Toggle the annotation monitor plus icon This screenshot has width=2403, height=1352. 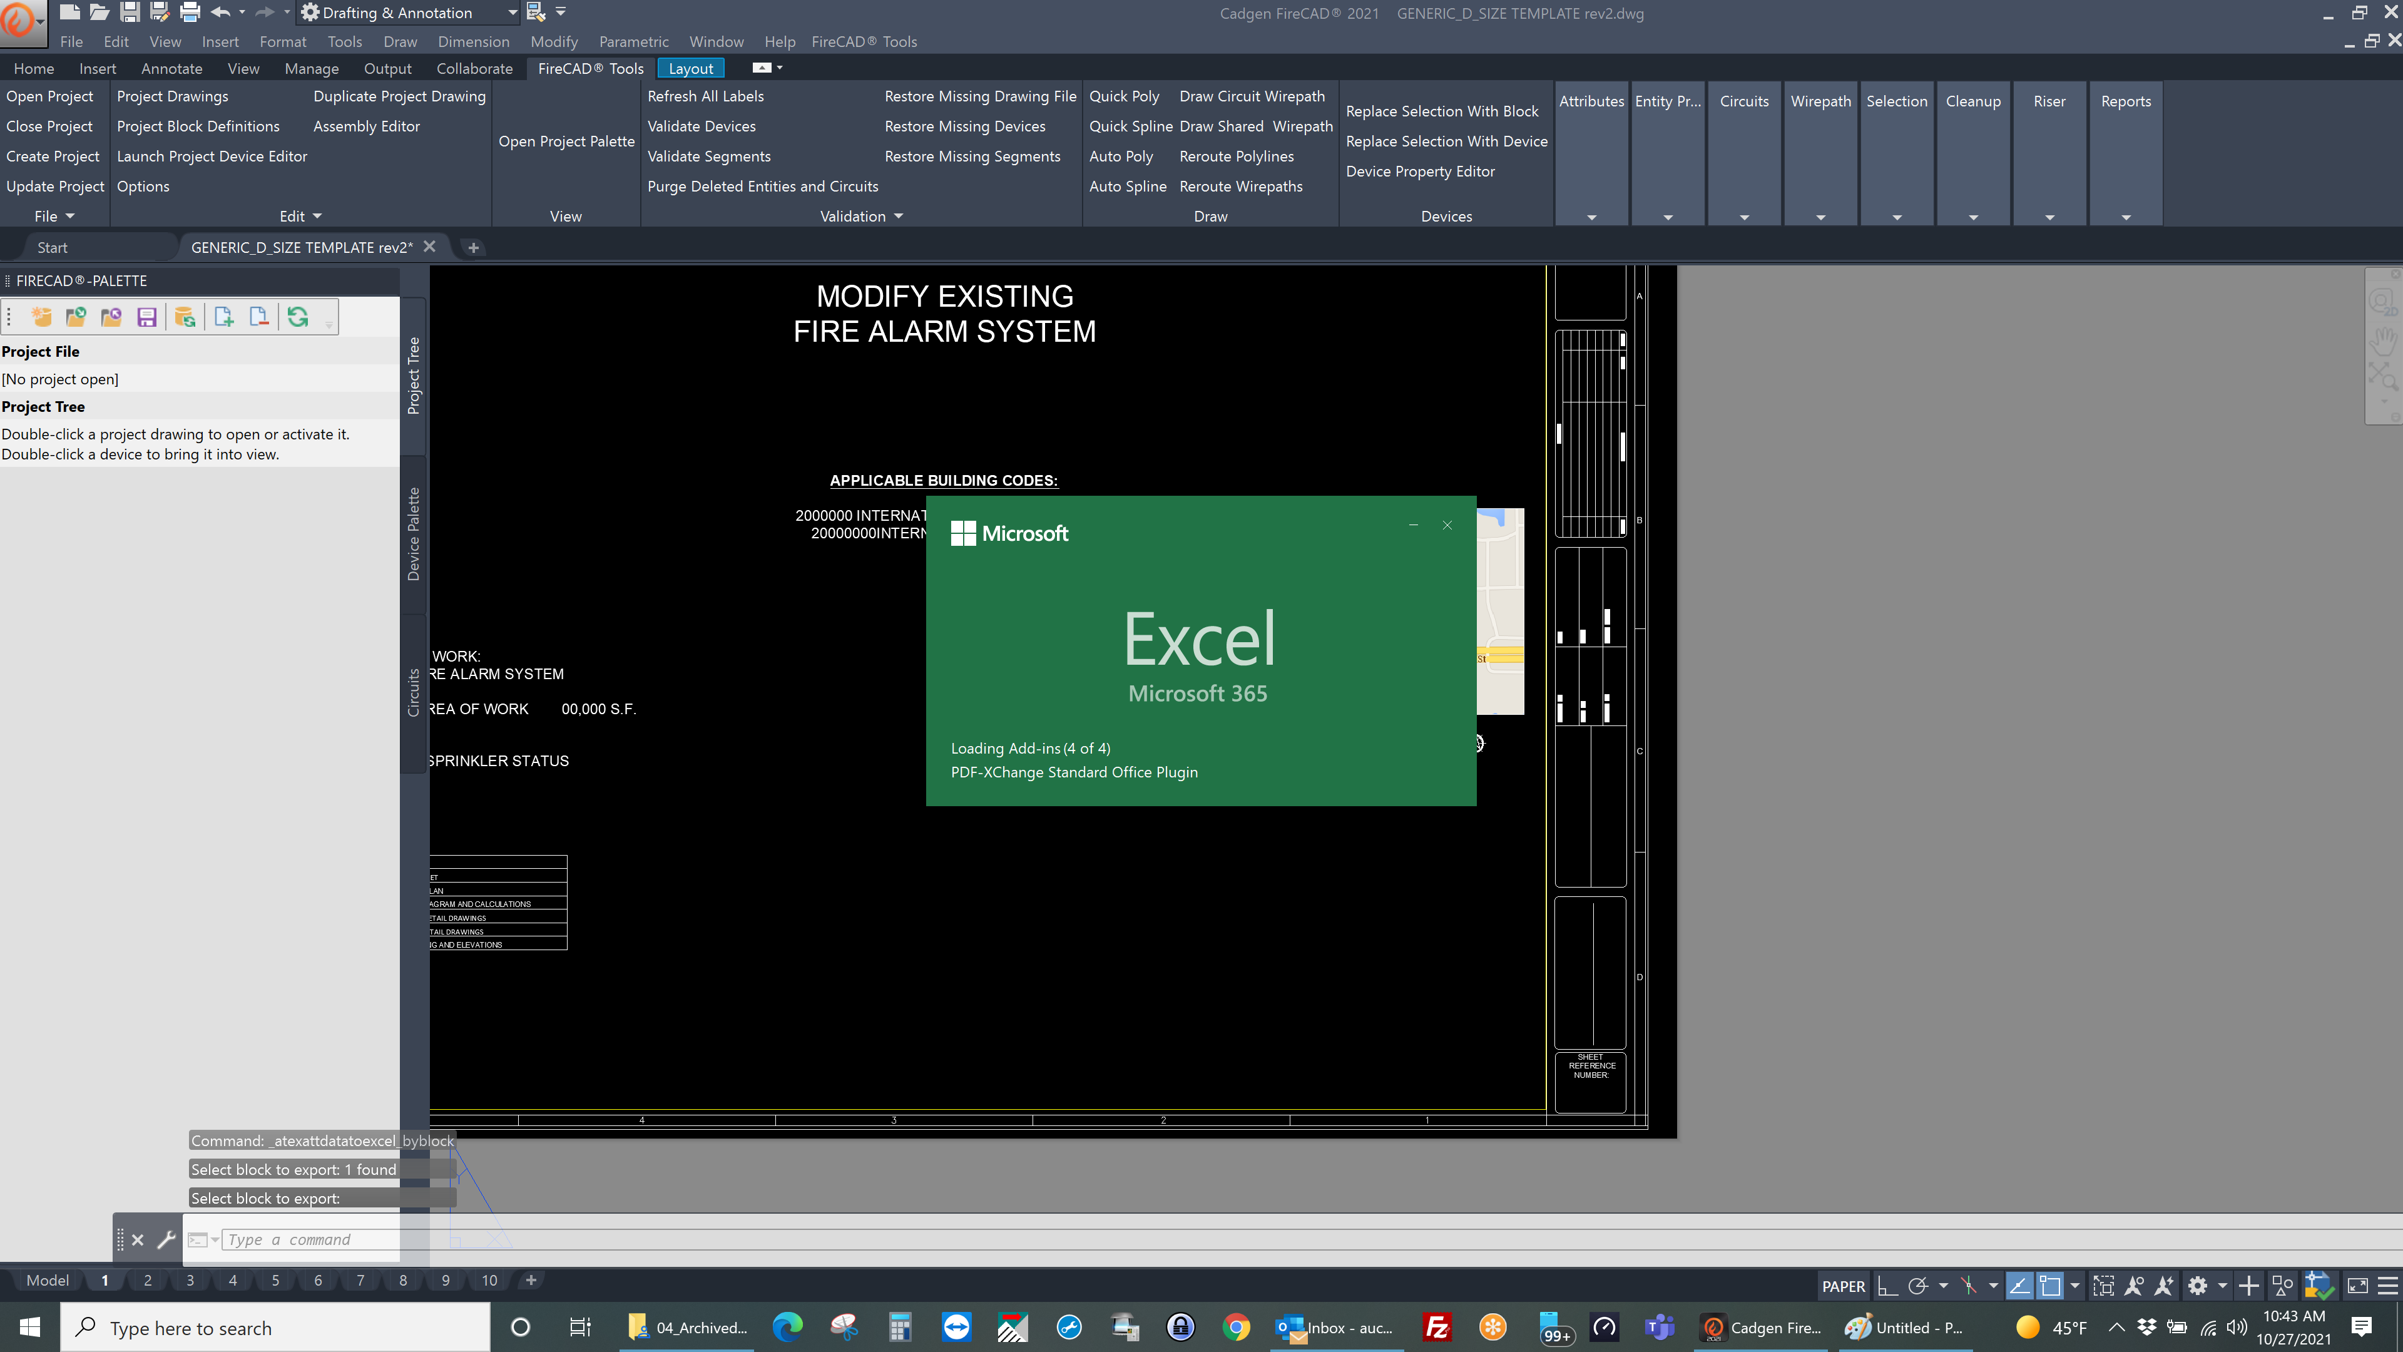(2248, 1286)
